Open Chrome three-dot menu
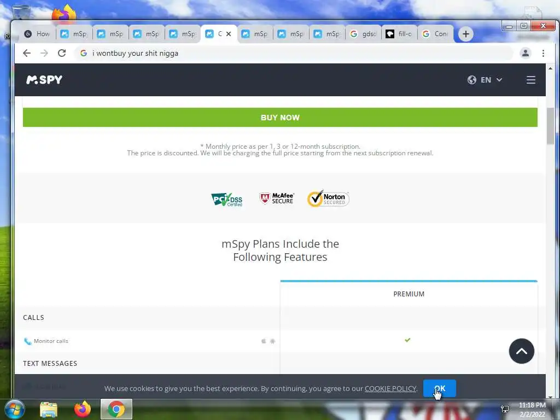Image resolution: width=560 pixels, height=420 pixels. pos(543,53)
